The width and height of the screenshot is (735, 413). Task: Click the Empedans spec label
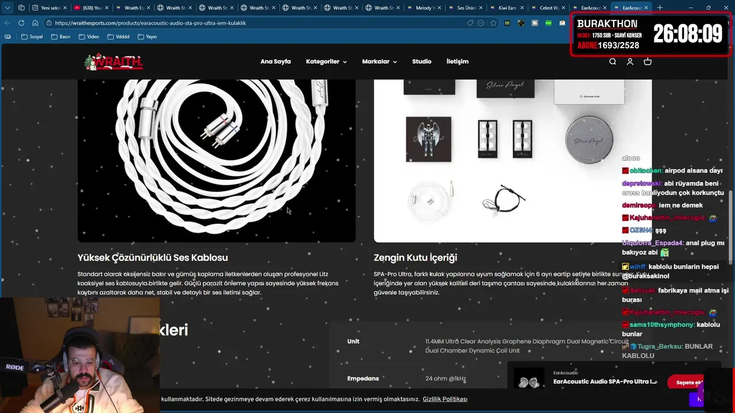[x=363, y=379]
